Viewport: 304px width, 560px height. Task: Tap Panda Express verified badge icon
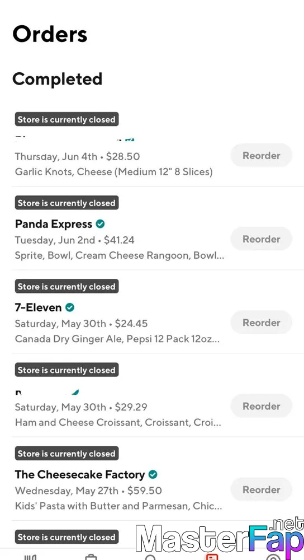[101, 224]
